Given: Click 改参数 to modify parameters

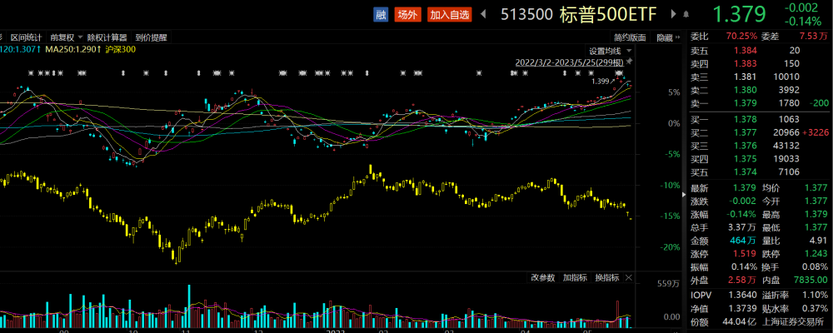Looking at the screenshot, I should [x=543, y=278].
